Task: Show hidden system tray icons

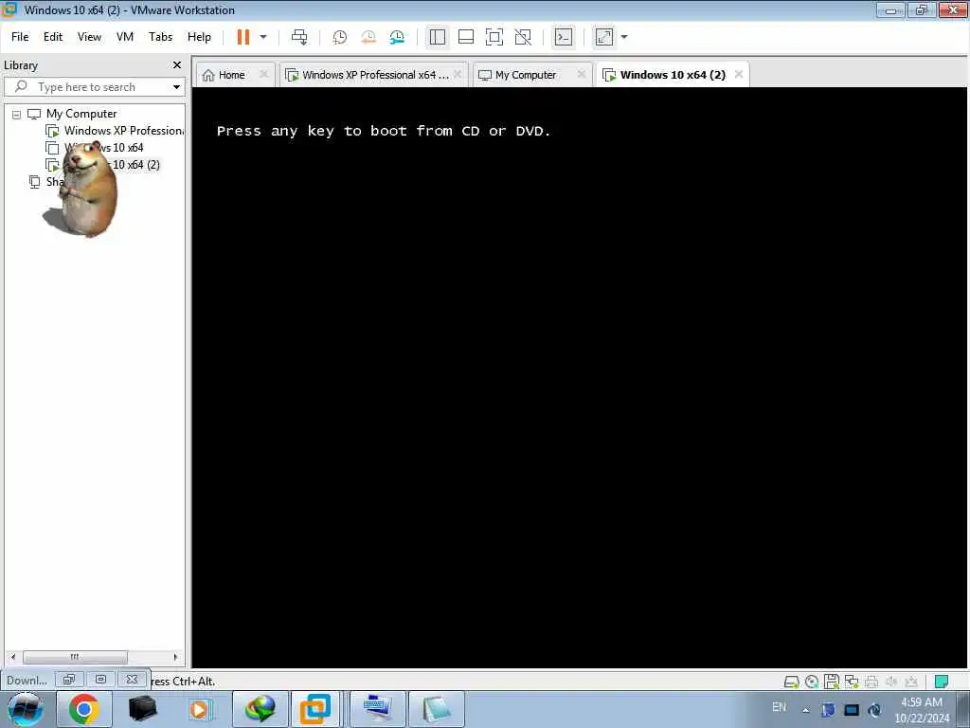Action: (x=805, y=710)
